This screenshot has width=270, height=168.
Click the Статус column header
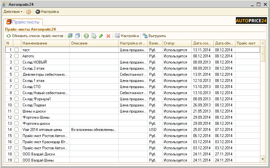point(177,43)
